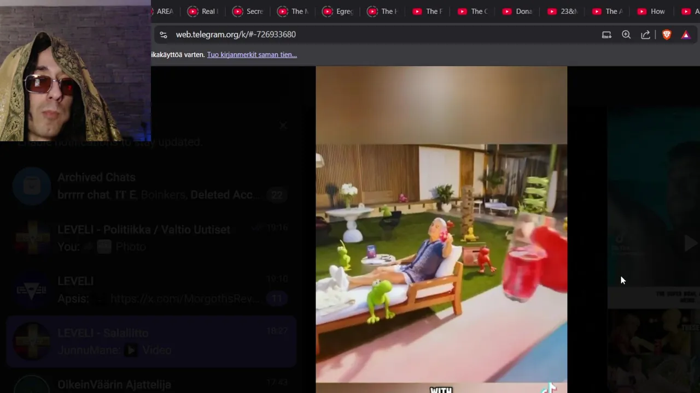
Task: Switch to the 'The H' browser tab
Action: point(382,11)
